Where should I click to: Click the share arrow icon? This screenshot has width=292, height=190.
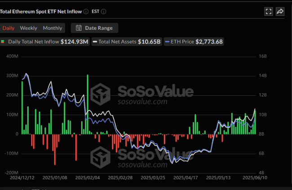point(280,12)
